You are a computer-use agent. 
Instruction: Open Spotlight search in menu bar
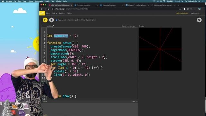point(199,1)
